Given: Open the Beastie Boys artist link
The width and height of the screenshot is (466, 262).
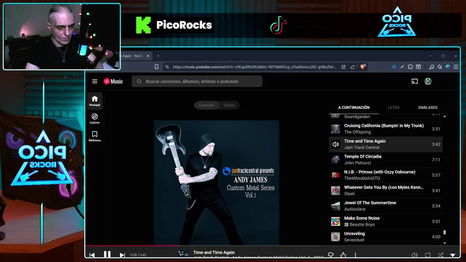Looking at the screenshot, I should (362, 225).
